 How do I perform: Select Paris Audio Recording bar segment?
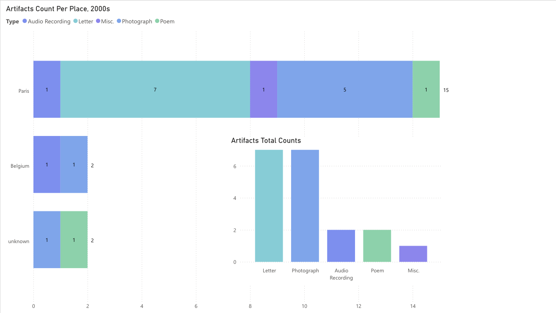pyautogui.click(x=47, y=89)
